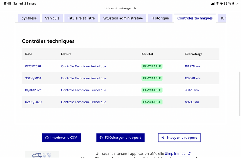This screenshot has width=241, height=158.
Task: Click the car and motorcycle illustration
Action: 42,155
